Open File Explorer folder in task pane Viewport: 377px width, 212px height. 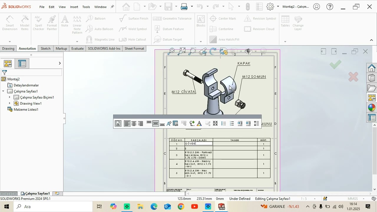pos(371,88)
